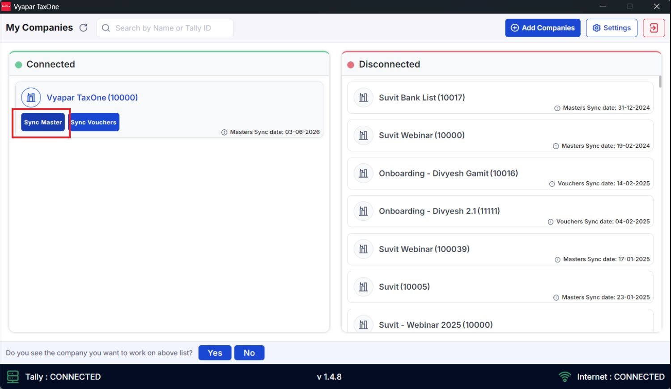Click Onboarding - Divyesh Gamit building icon
Screen dimensions: 671x389
click(x=363, y=173)
